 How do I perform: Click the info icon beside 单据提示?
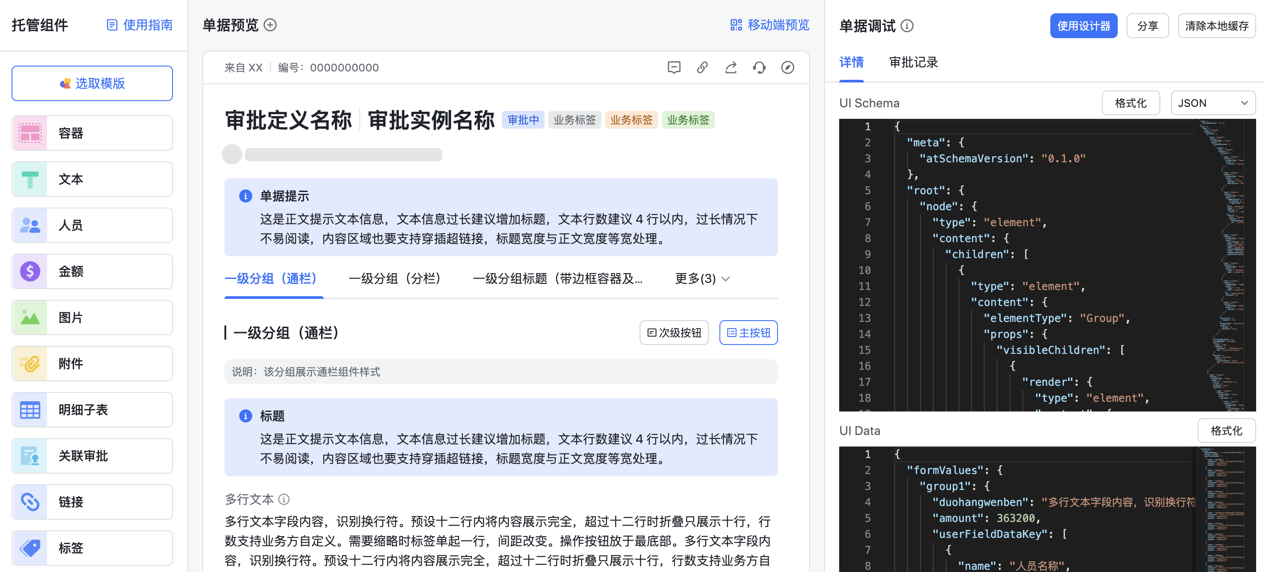coord(246,196)
